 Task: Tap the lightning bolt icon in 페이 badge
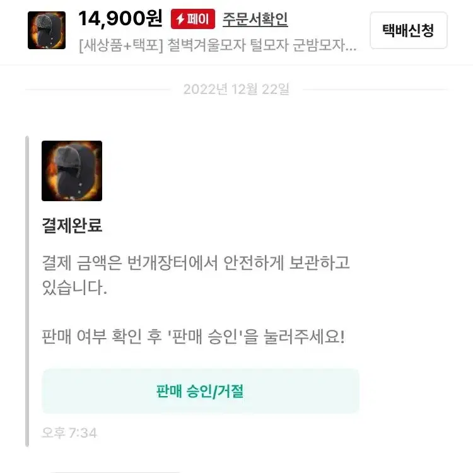(x=180, y=19)
